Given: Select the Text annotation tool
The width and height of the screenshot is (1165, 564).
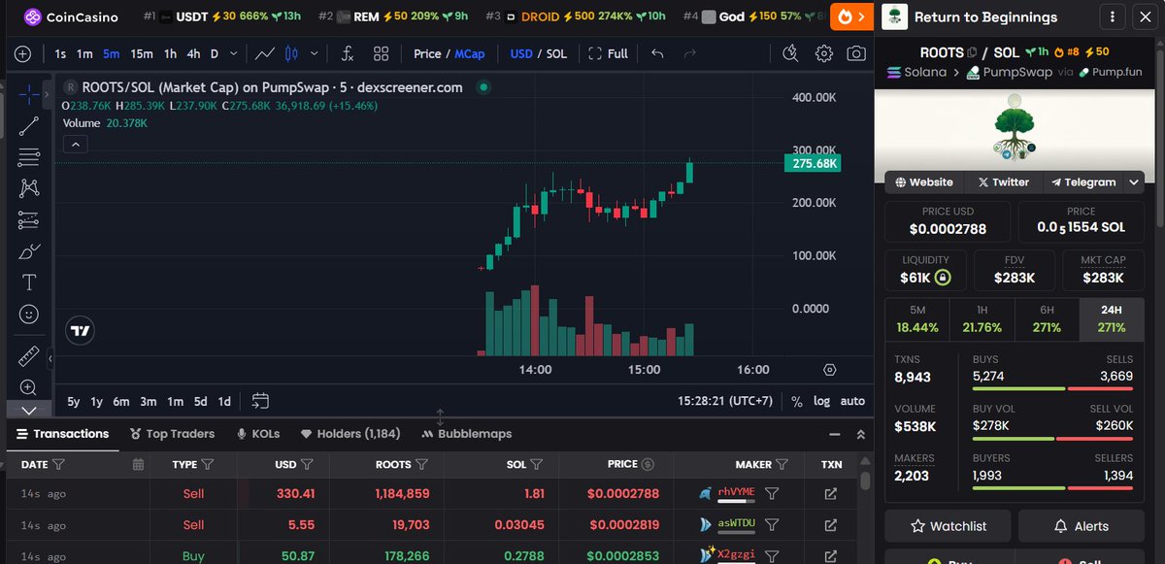Looking at the screenshot, I should point(28,282).
